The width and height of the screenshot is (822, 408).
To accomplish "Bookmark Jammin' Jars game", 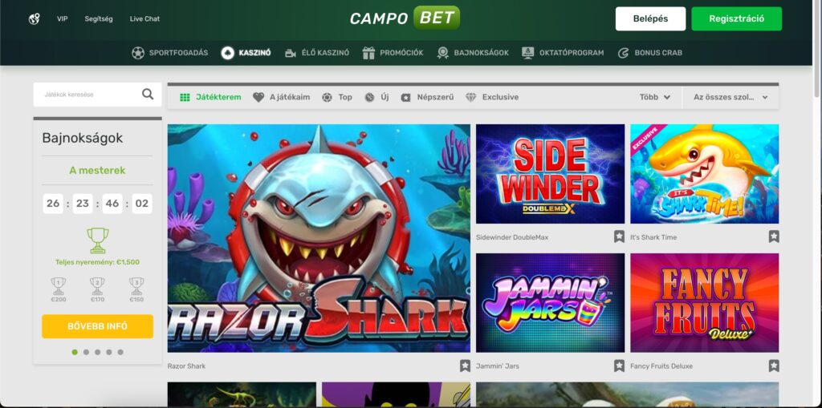I will coord(619,366).
